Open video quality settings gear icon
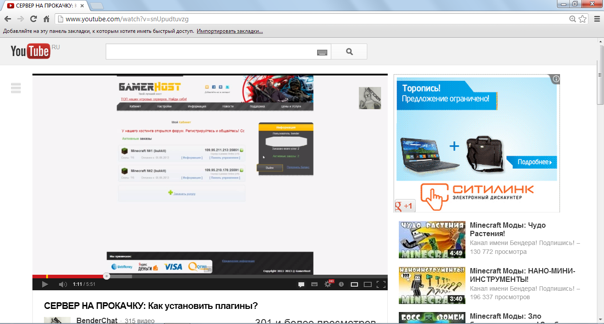 click(x=328, y=284)
